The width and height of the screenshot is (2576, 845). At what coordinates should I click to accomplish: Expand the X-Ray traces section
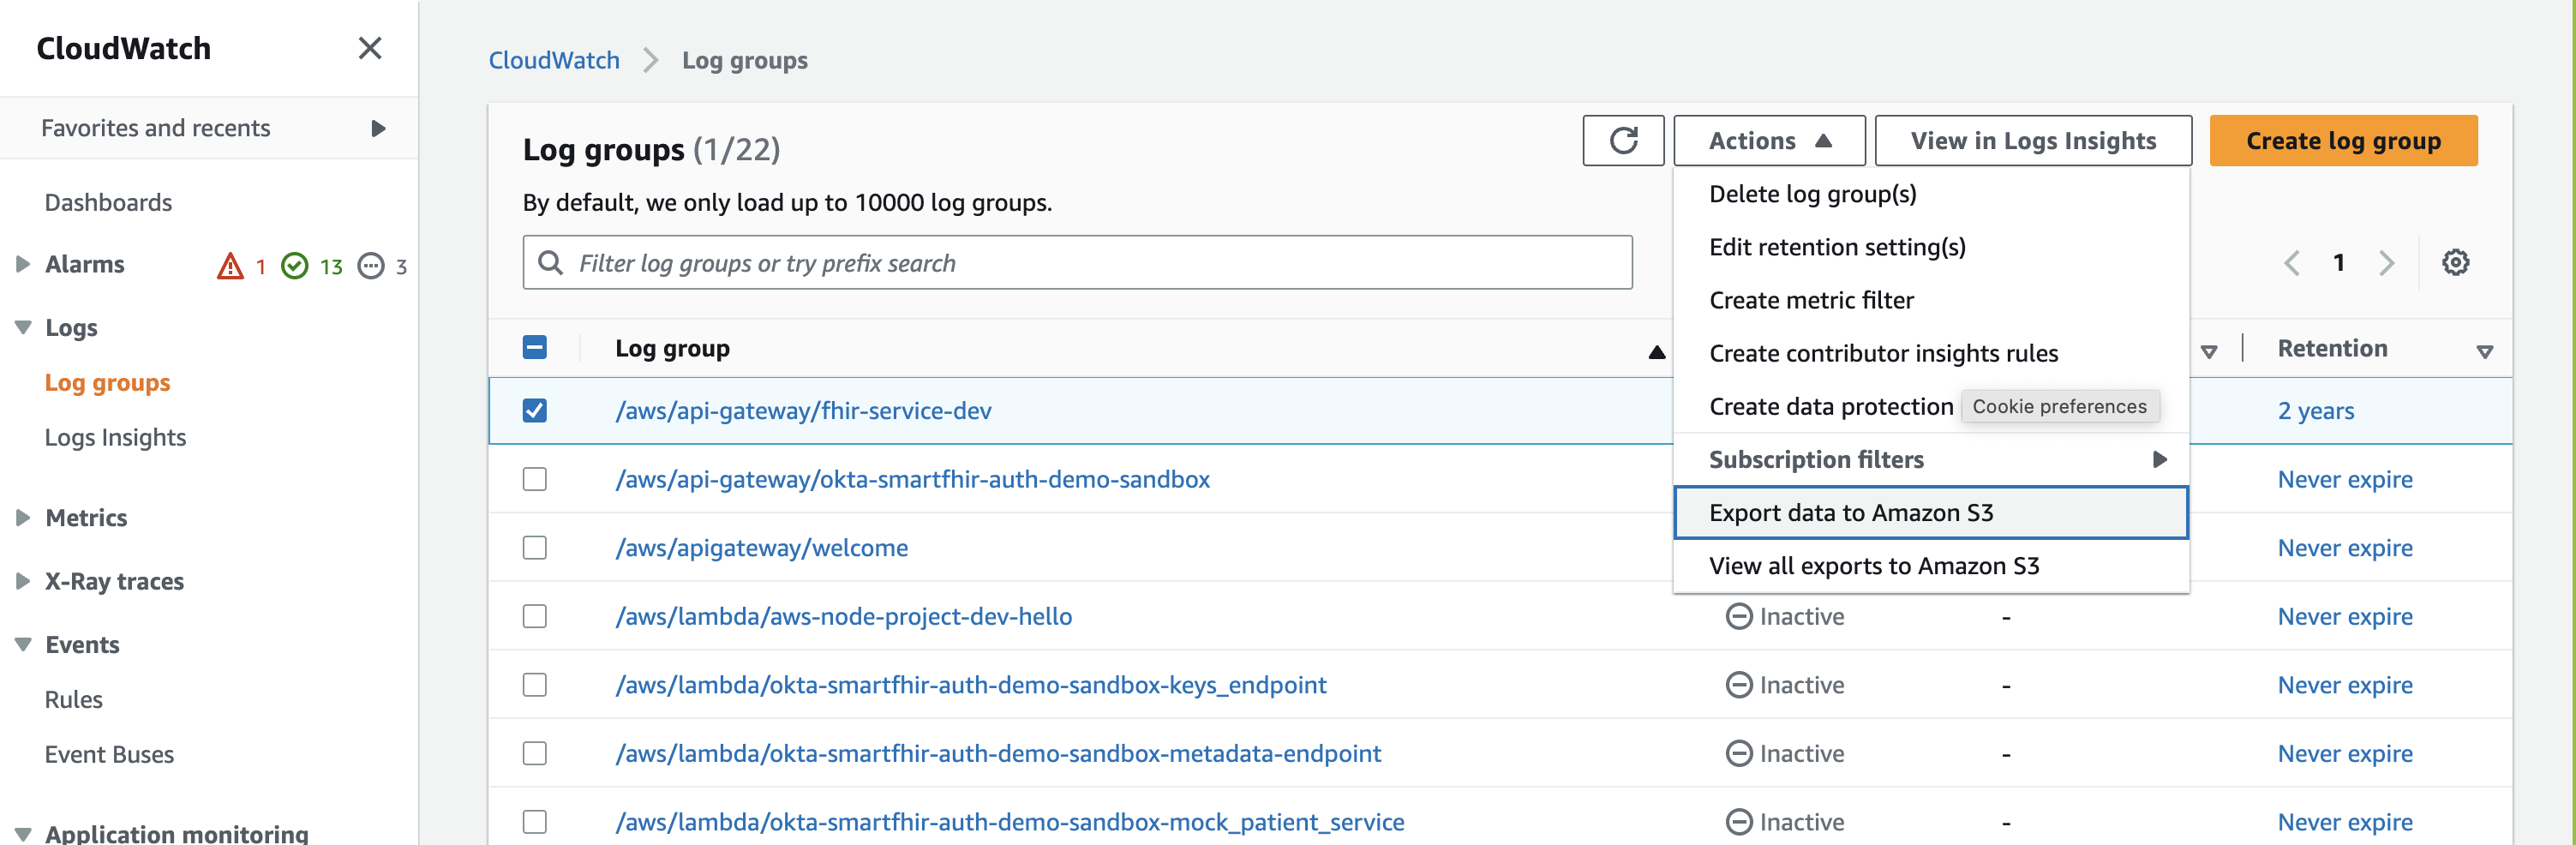pyautogui.click(x=23, y=582)
